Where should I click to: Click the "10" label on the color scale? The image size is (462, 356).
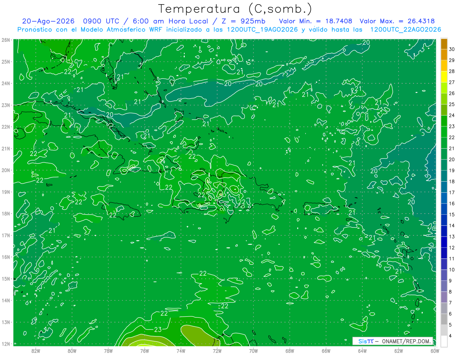click(452, 270)
